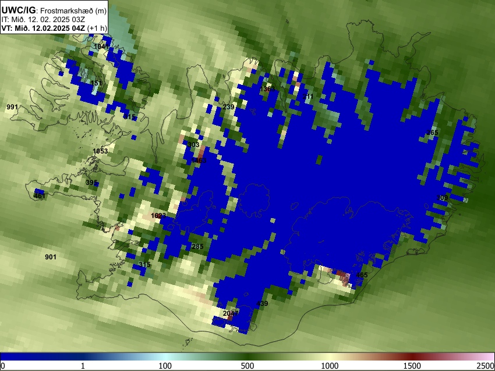
Task: Click the 395 value label
Action: pyautogui.click(x=91, y=183)
